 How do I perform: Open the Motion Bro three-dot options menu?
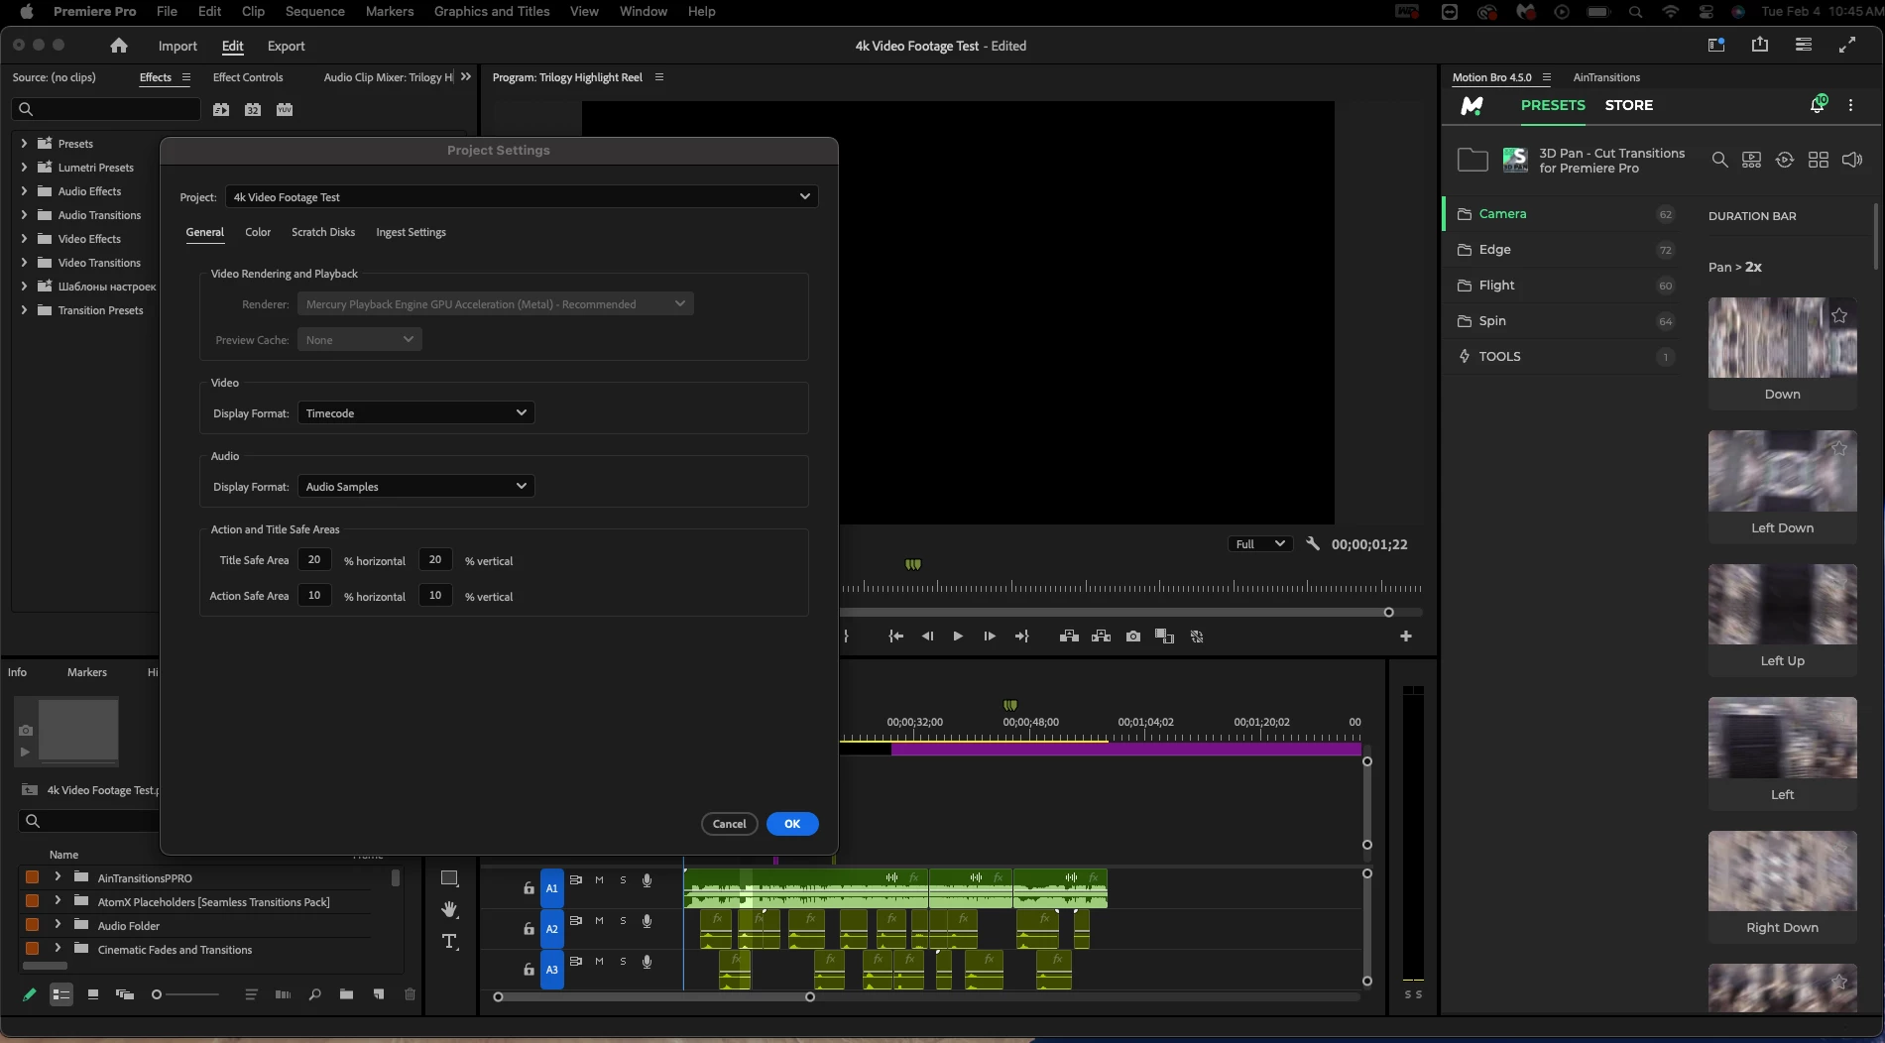coord(1851,105)
